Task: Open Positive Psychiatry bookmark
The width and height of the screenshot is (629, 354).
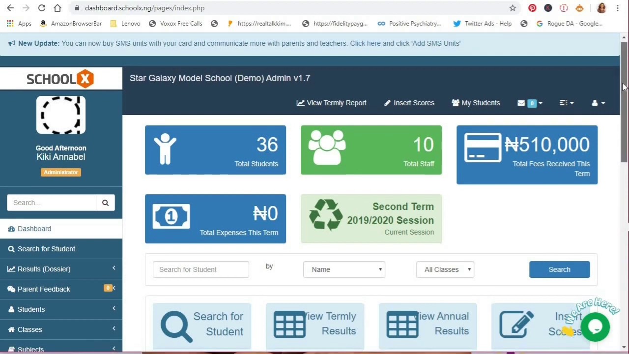Action: [409, 23]
